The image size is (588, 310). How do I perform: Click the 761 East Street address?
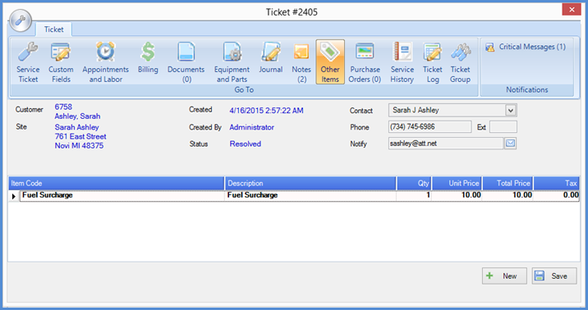click(x=80, y=137)
